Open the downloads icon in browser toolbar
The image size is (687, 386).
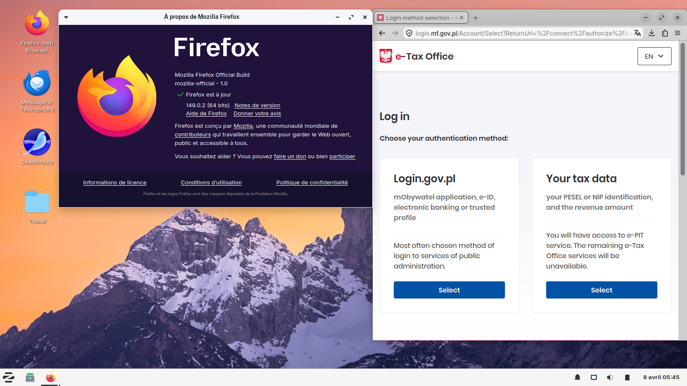click(651, 33)
